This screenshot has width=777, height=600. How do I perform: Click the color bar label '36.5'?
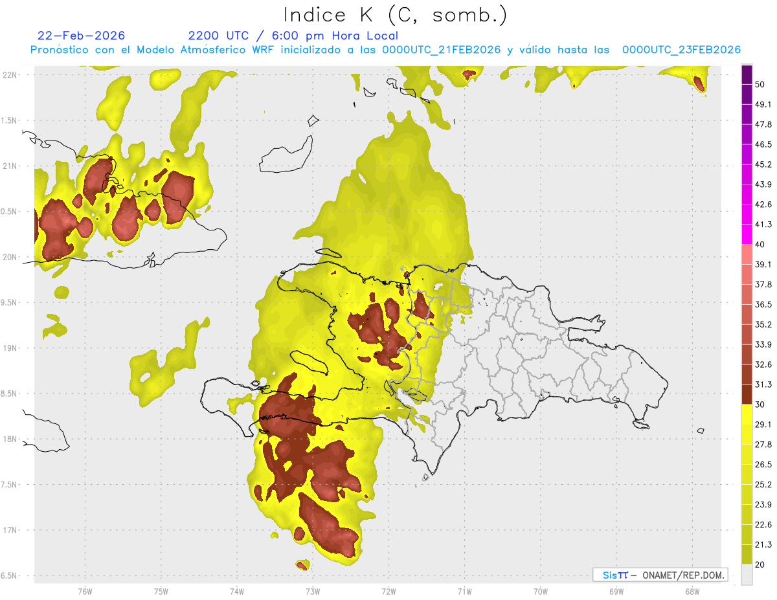point(764,304)
